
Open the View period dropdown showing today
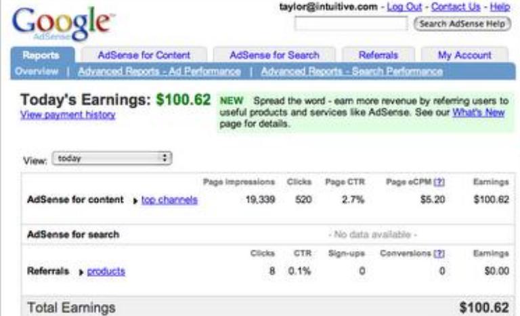[112, 158]
